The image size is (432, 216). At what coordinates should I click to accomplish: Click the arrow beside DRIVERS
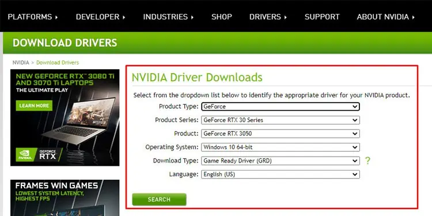point(286,17)
